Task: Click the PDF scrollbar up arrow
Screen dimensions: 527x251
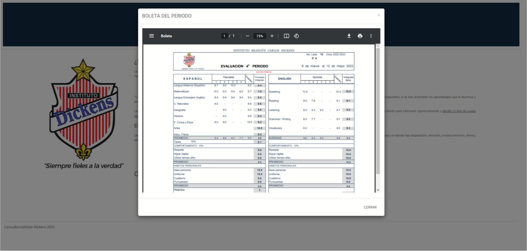Action: point(378,46)
